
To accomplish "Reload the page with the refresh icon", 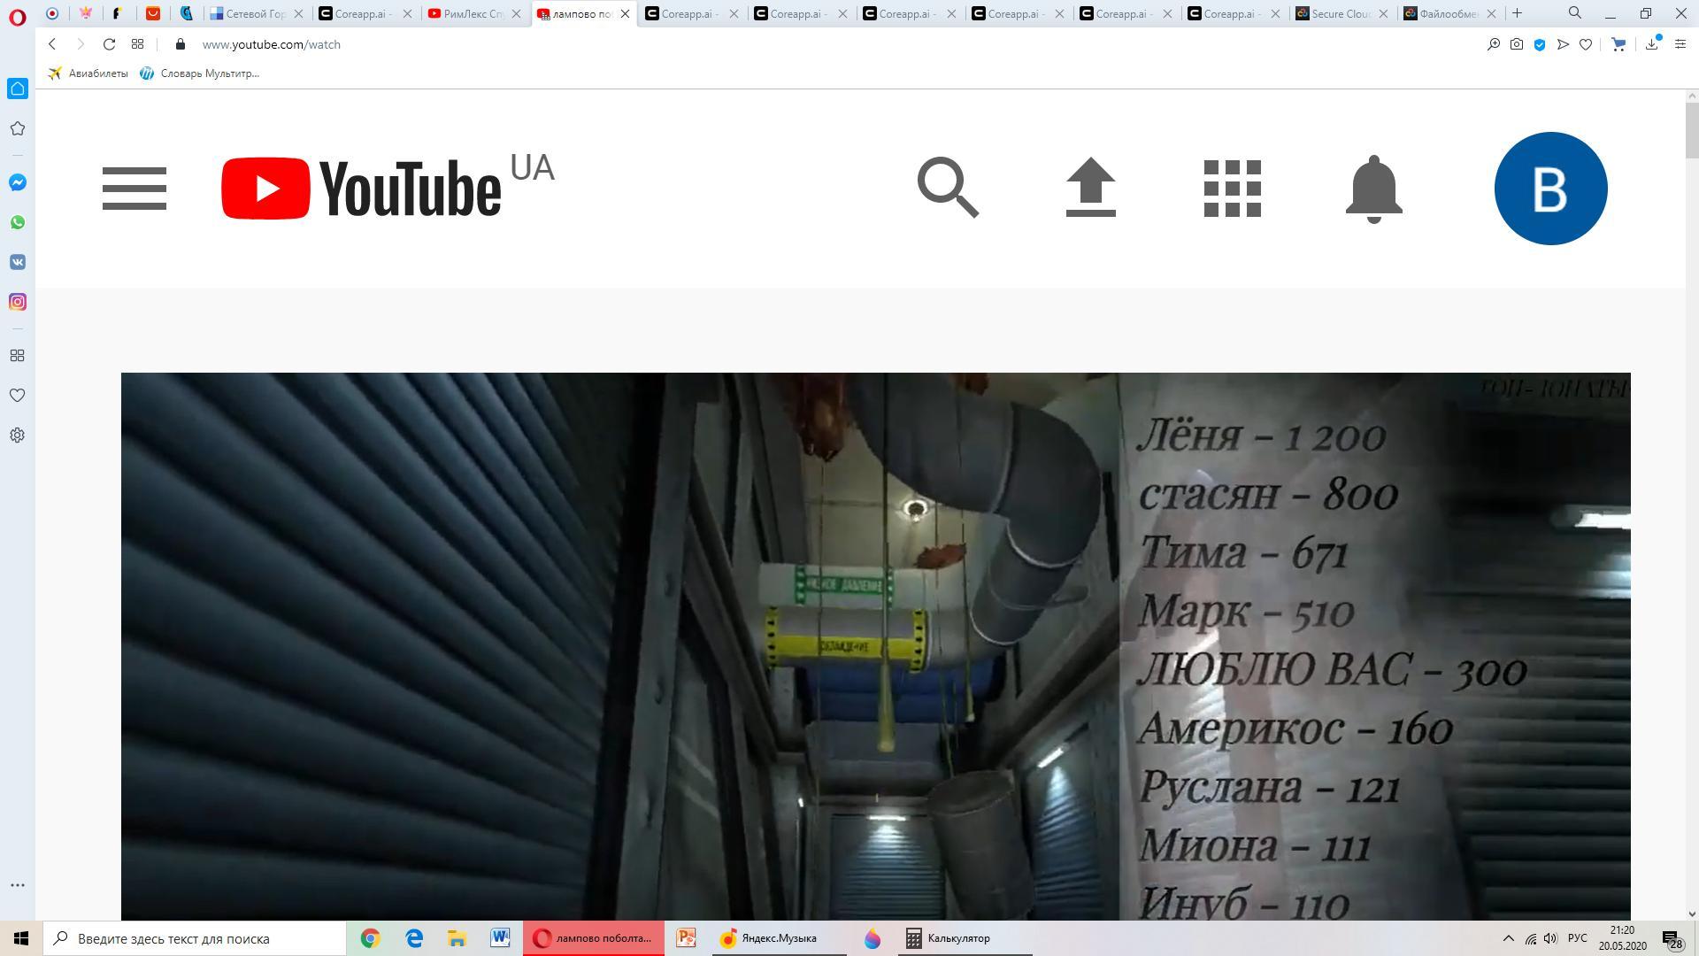I will click(109, 44).
